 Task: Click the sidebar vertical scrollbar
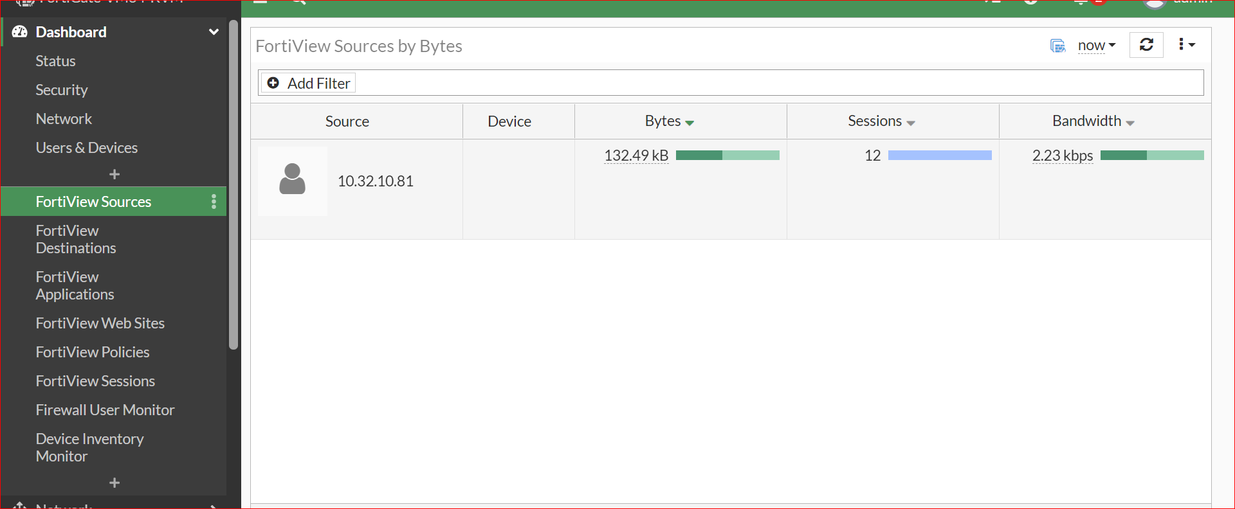(233, 185)
